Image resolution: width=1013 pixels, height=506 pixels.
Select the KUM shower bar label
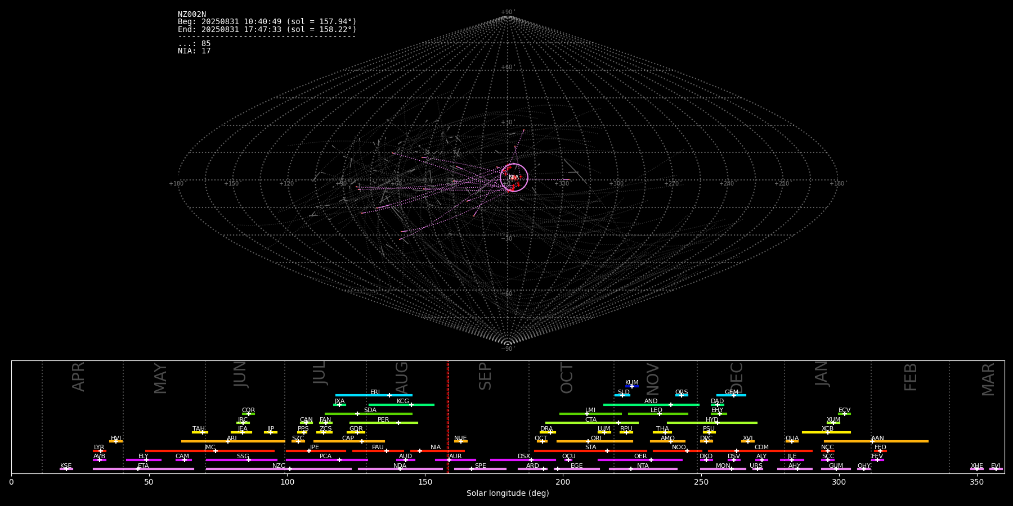pyautogui.click(x=632, y=383)
